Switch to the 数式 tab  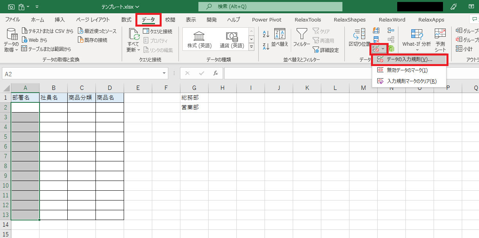126,20
